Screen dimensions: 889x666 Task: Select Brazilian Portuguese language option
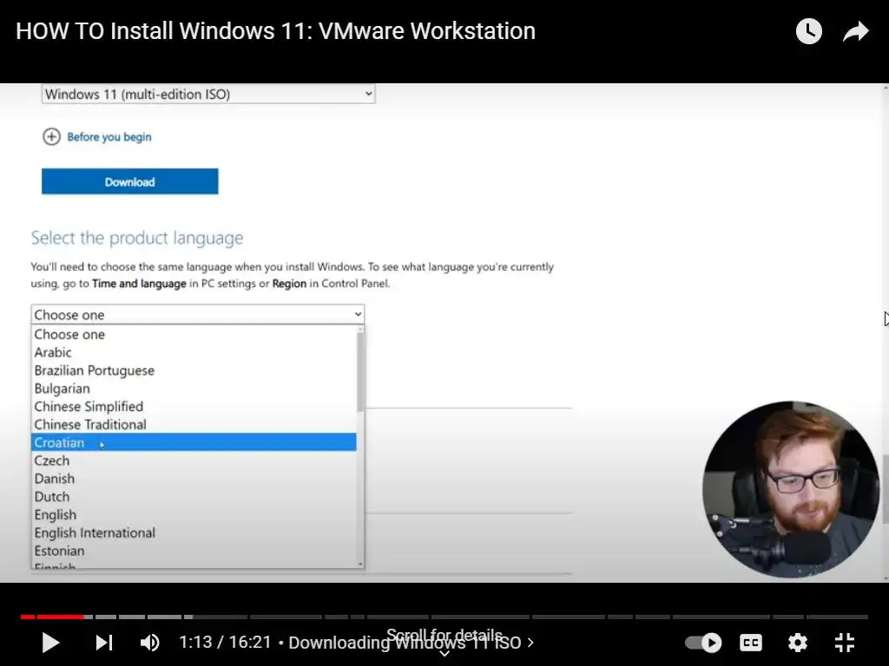pyautogui.click(x=194, y=370)
